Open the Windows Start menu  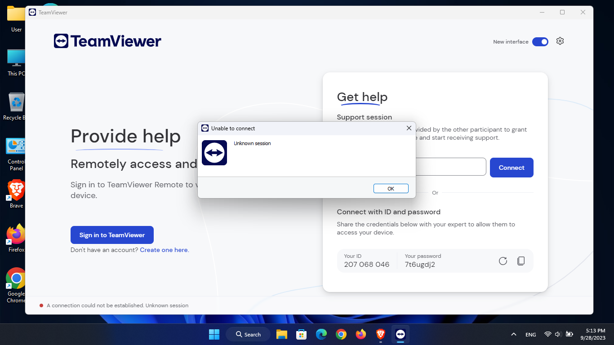tap(214, 334)
